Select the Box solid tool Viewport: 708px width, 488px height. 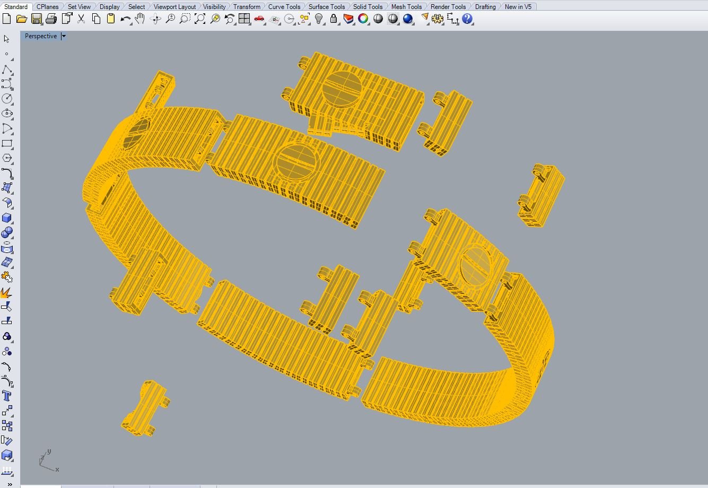[x=7, y=218]
